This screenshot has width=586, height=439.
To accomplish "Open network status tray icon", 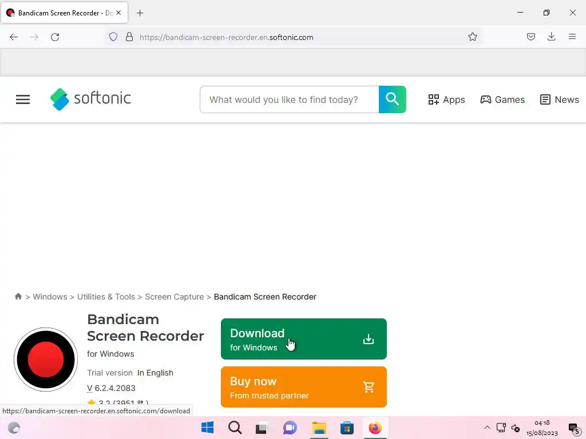I will (501, 428).
